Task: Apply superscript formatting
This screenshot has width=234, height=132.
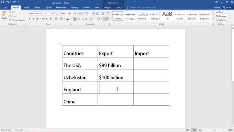Action: [50, 19]
